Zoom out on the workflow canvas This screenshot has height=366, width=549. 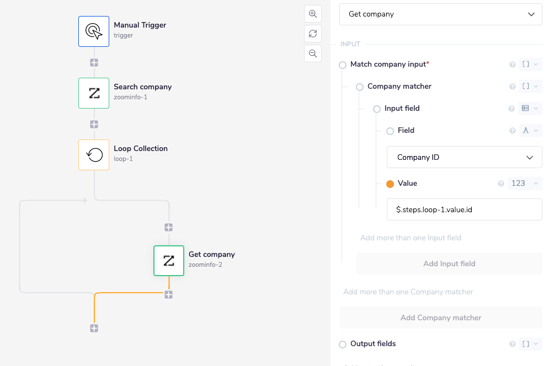(x=313, y=53)
